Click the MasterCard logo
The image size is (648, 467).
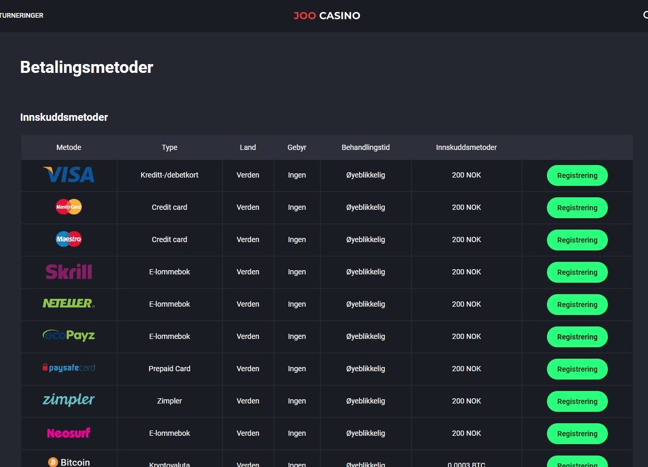(x=69, y=207)
